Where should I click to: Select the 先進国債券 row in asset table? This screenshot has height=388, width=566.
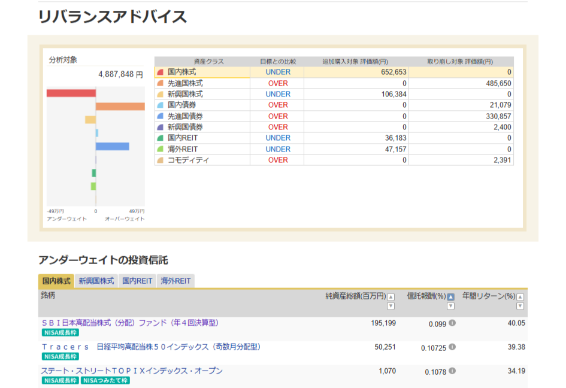click(x=334, y=116)
